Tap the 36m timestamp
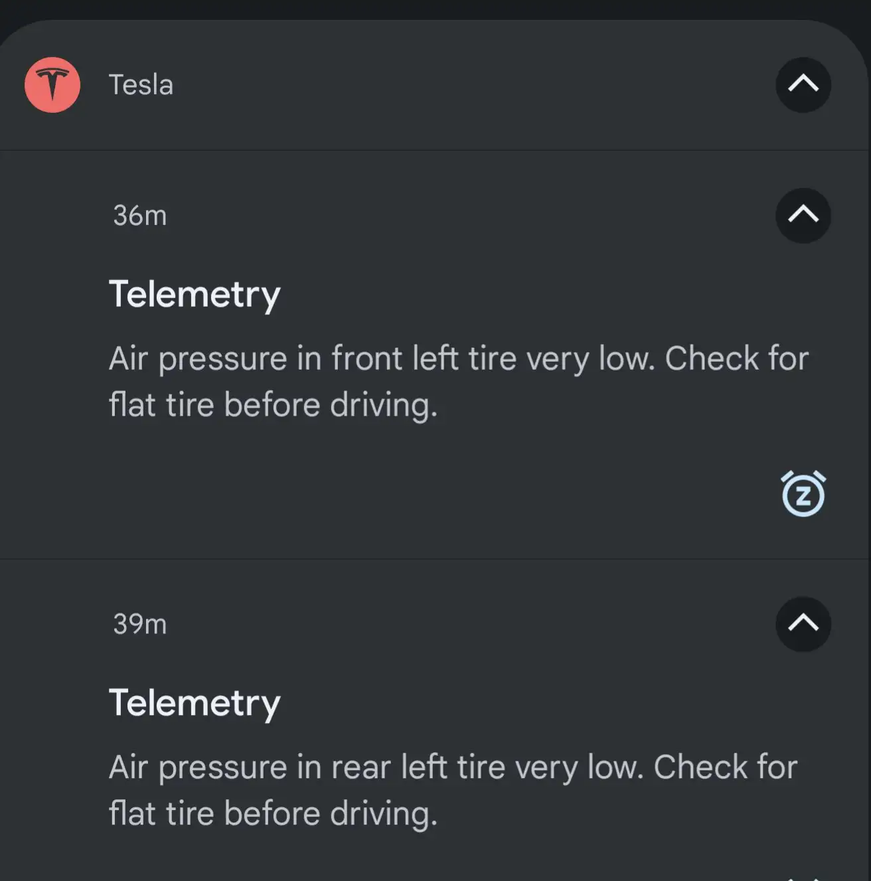This screenshot has width=871, height=881. [x=139, y=216]
